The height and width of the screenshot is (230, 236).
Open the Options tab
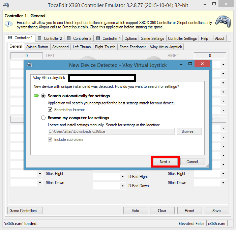(130, 38)
